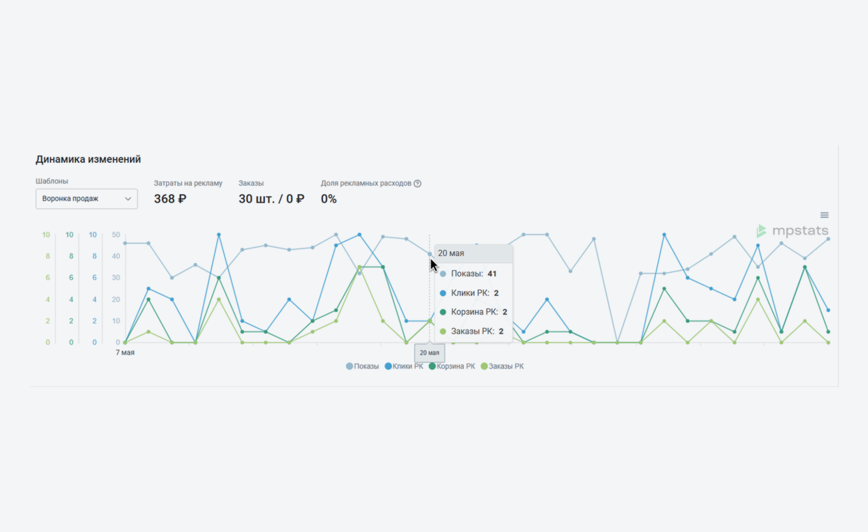
Task: Select the 20 мая x-axis date marker
Action: click(429, 353)
